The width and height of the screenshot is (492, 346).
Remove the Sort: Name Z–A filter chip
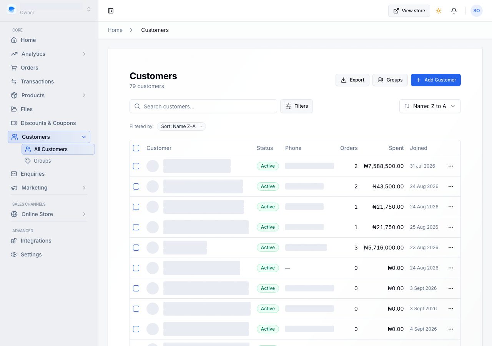click(201, 126)
